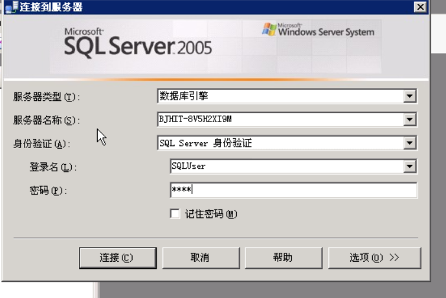Viewport: 446px width, 298px height.
Task: Close the Connect to Server dialog
Action: tap(420, 7)
